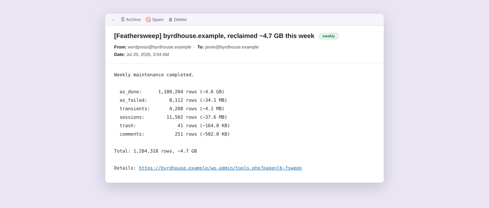The height and width of the screenshot is (208, 489).
Task: Click the transients row with 4,208 rows
Action: tap(172, 109)
